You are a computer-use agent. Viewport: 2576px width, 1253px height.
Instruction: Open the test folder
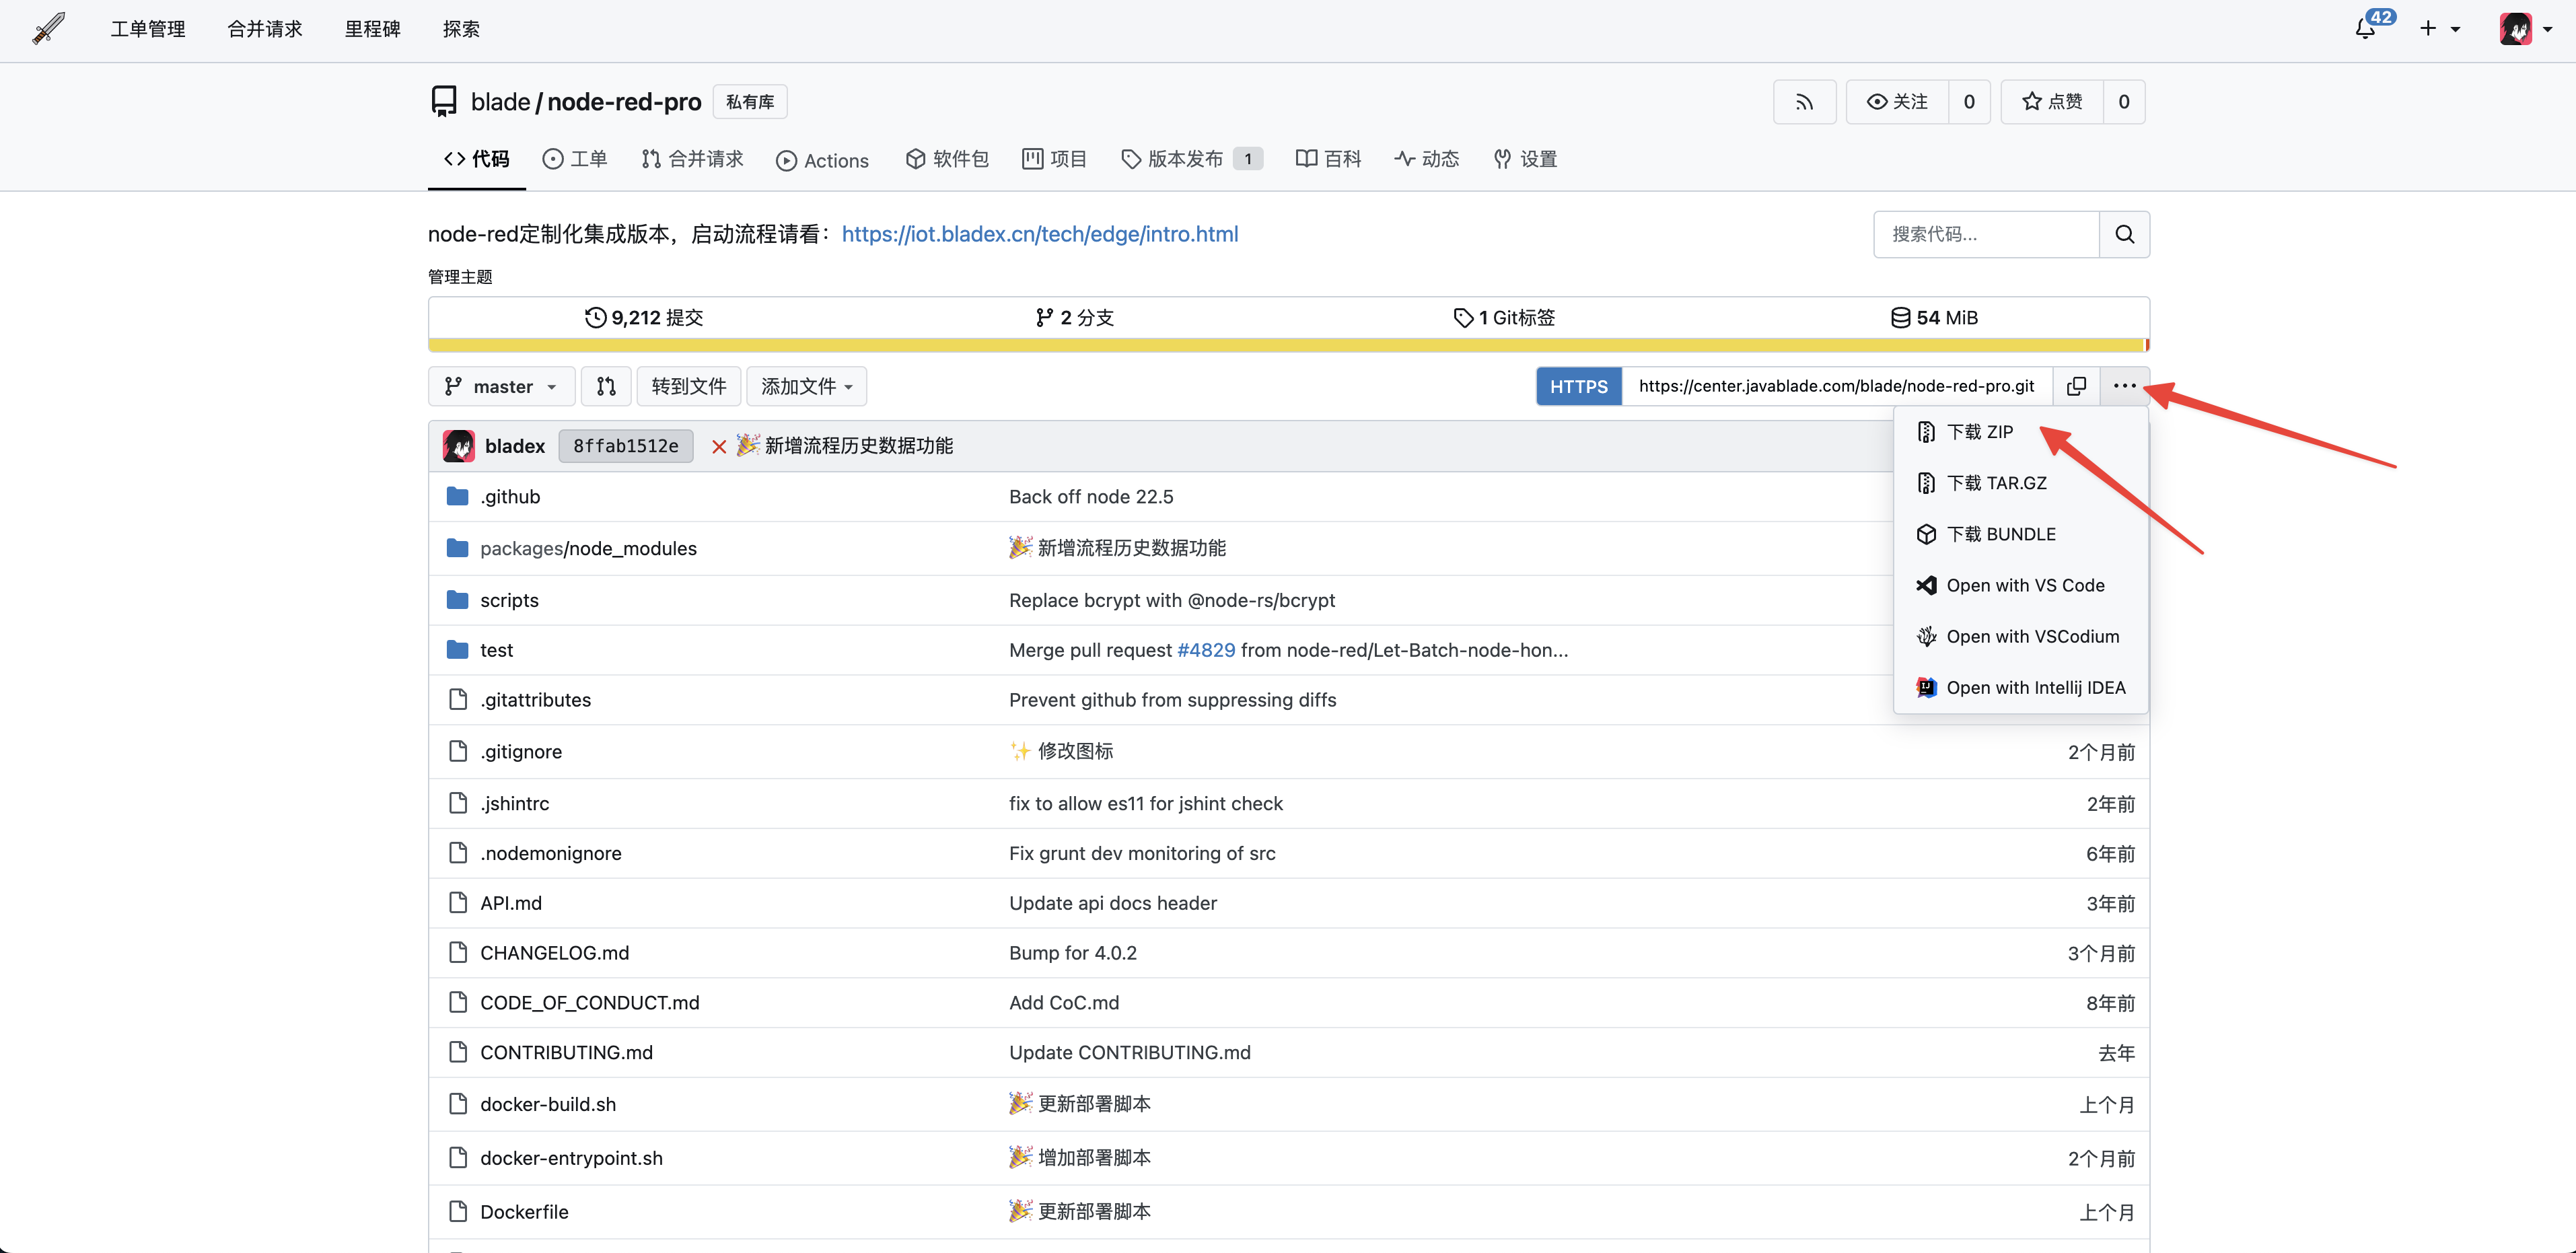click(496, 650)
